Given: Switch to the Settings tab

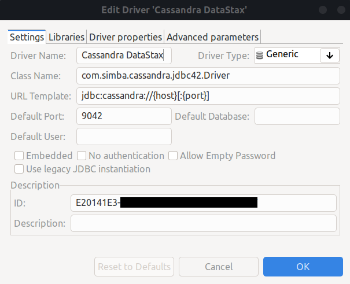Looking at the screenshot, I should (x=27, y=37).
